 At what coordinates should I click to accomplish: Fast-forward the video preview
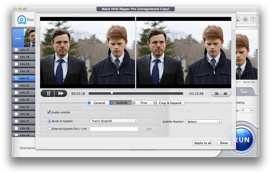click(x=61, y=93)
